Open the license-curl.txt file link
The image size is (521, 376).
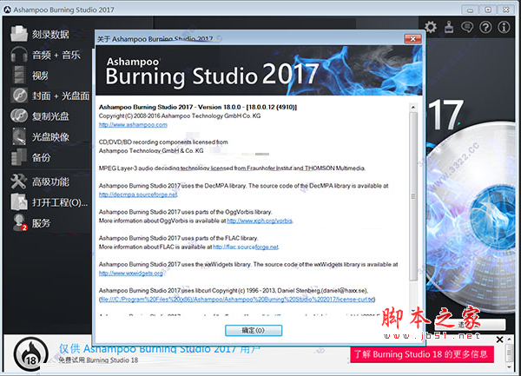pos(237,300)
